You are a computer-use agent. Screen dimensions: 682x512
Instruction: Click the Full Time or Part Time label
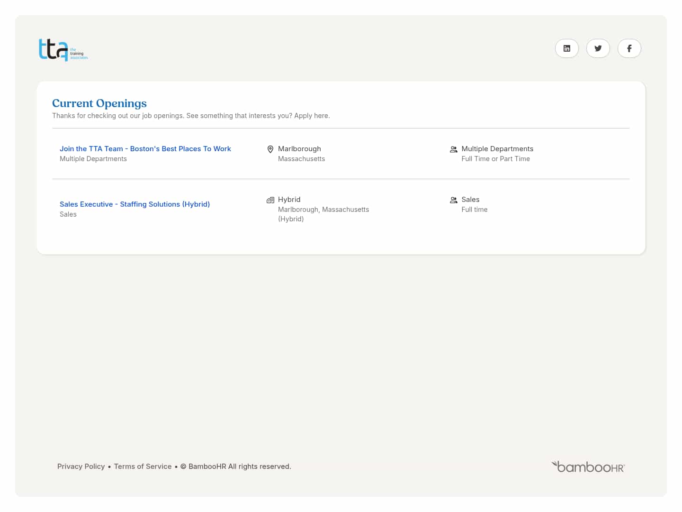coord(495,158)
